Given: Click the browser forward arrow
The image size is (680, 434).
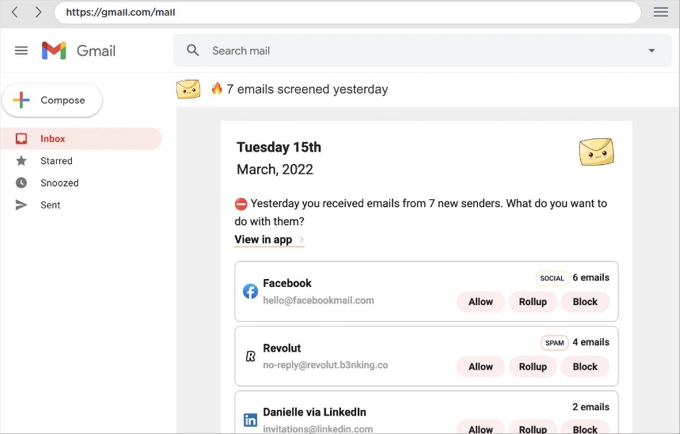Looking at the screenshot, I should [38, 12].
